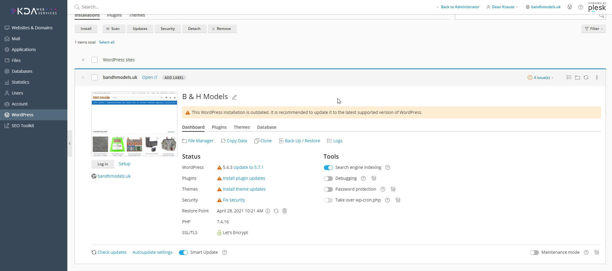Open Databases in the sidebar
The width and height of the screenshot is (612, 271).
[34, 71]
